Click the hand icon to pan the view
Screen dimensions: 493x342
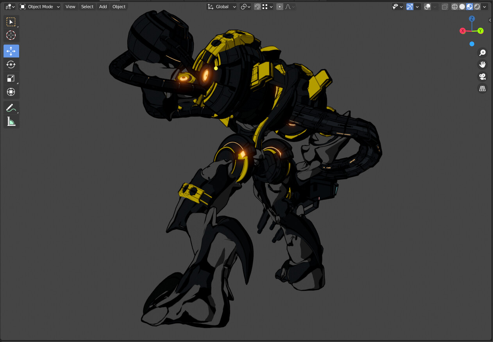(x=482, y=64)
